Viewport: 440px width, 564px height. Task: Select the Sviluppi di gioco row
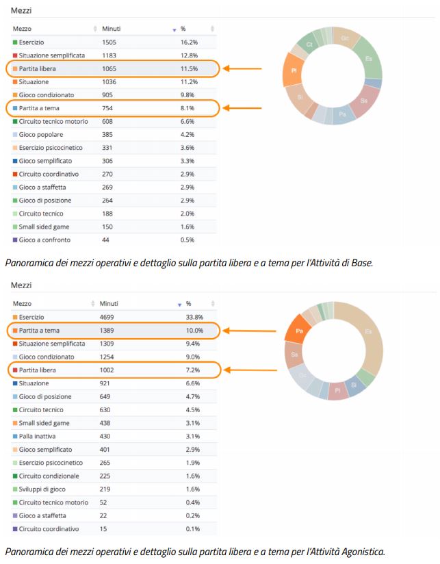[x=113, y=489]
